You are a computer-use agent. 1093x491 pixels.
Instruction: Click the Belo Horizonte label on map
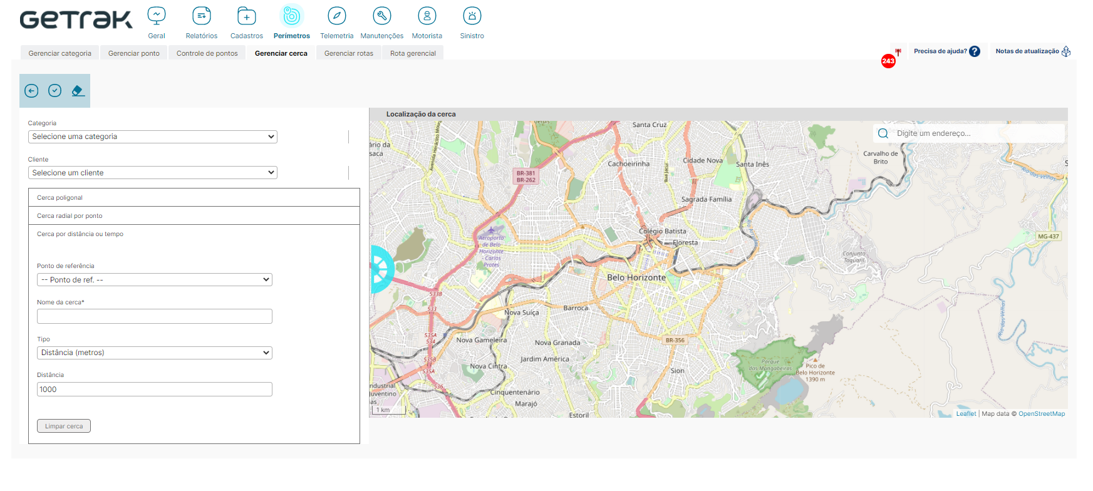636,277
